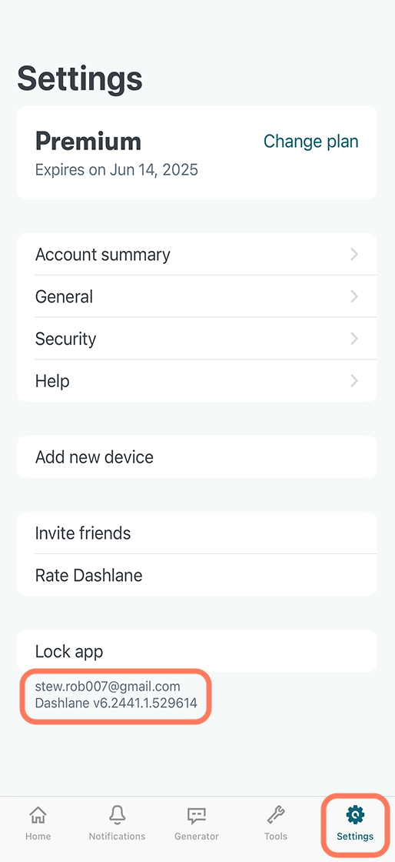Tap the account email address text
Viewport: 395px width, 862px height.
point(108,686)
